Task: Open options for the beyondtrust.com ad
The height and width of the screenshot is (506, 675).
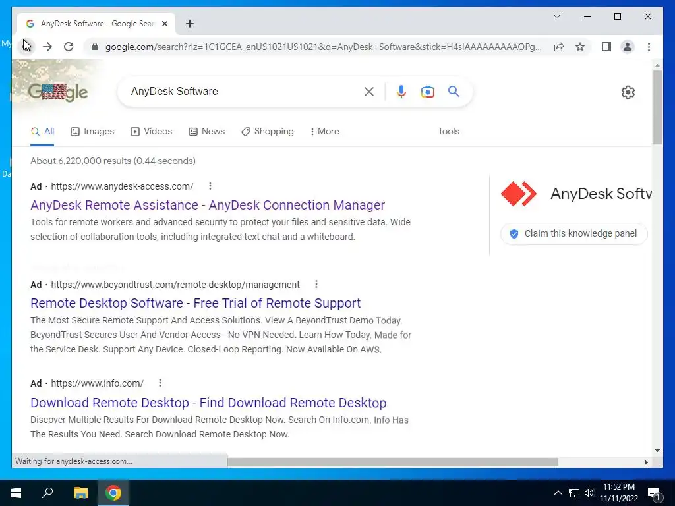Action: click(x=316, y=284)
